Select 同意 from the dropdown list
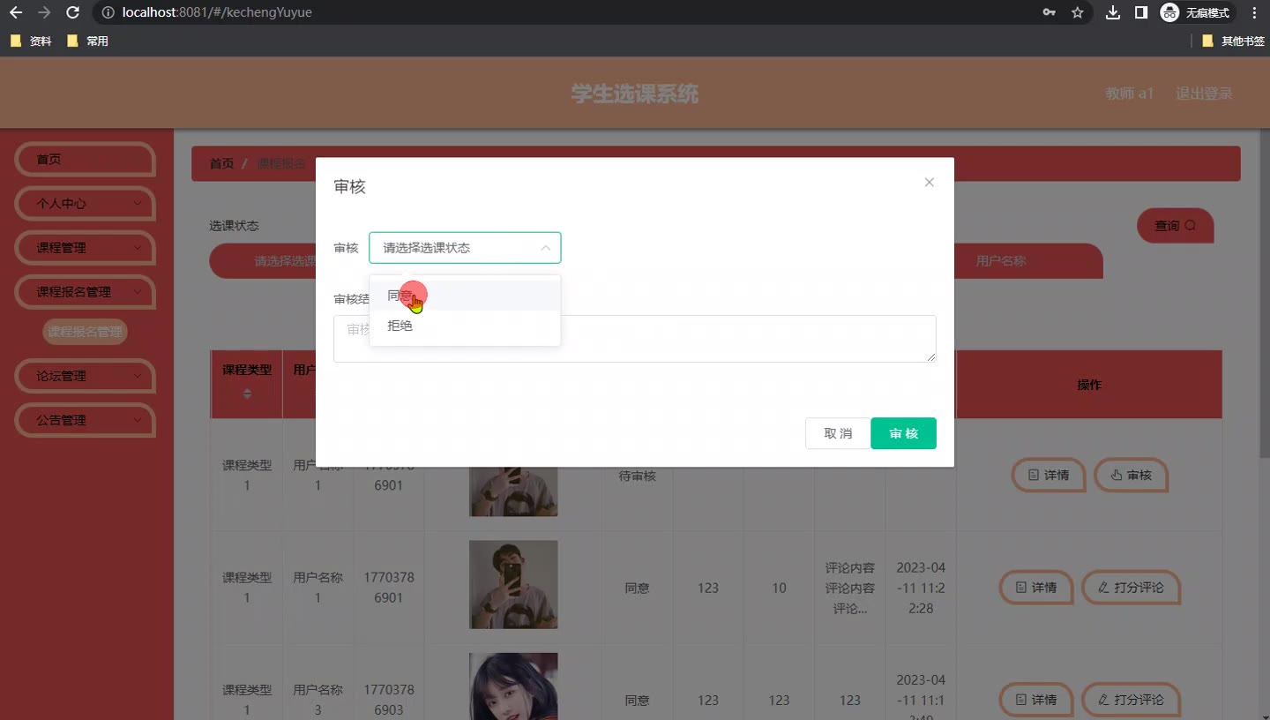Image resolution: width=1270 pixels, height=720 pixels. tap(465, 296)
